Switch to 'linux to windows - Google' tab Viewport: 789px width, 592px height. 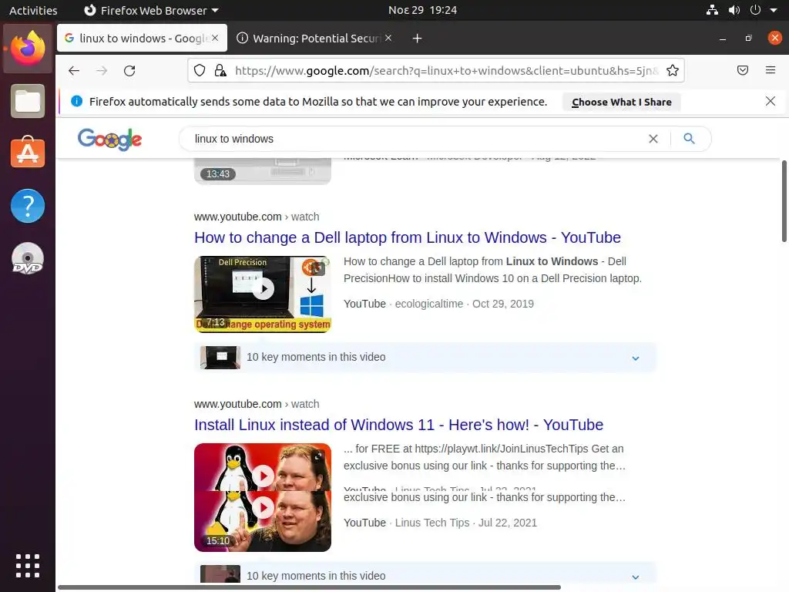tap(143, 38)
